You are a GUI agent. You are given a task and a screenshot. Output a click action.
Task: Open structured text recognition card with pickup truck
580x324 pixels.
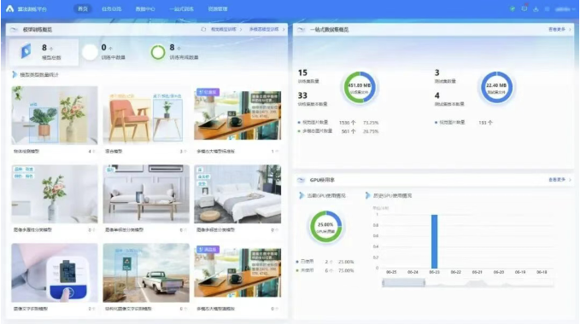pyautogui.click(x=146, y=273)
